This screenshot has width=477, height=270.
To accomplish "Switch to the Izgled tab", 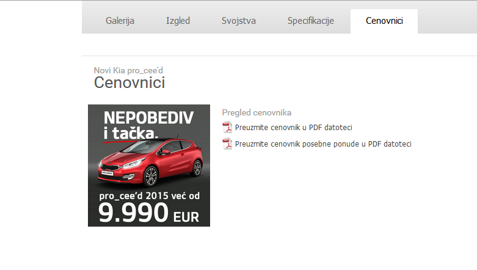I will click(178, 21).
